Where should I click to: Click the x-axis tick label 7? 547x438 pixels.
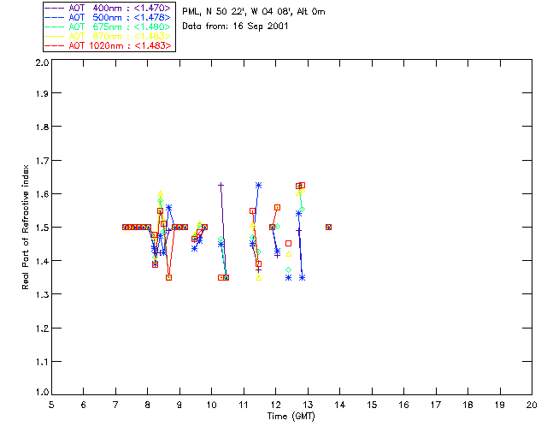point(115,405)
